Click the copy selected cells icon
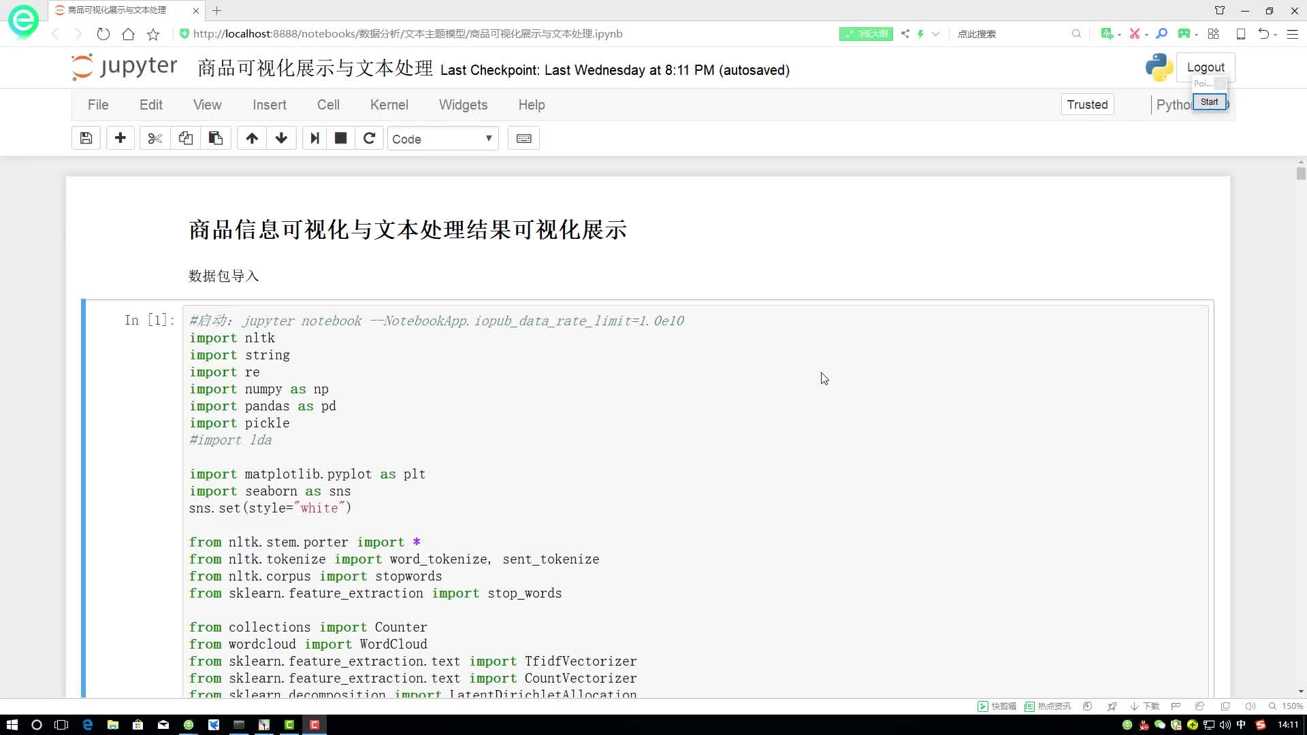Viewport: 1307px width, 735px height. (186, 138)
